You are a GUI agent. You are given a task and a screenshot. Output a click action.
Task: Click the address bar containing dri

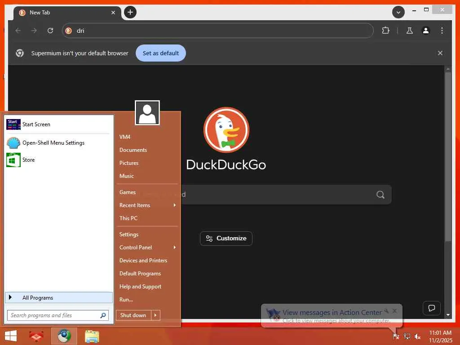(x=217, y=31)
